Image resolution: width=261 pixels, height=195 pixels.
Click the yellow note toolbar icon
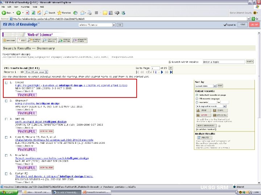pyautogui.click(x=105, y=13)
